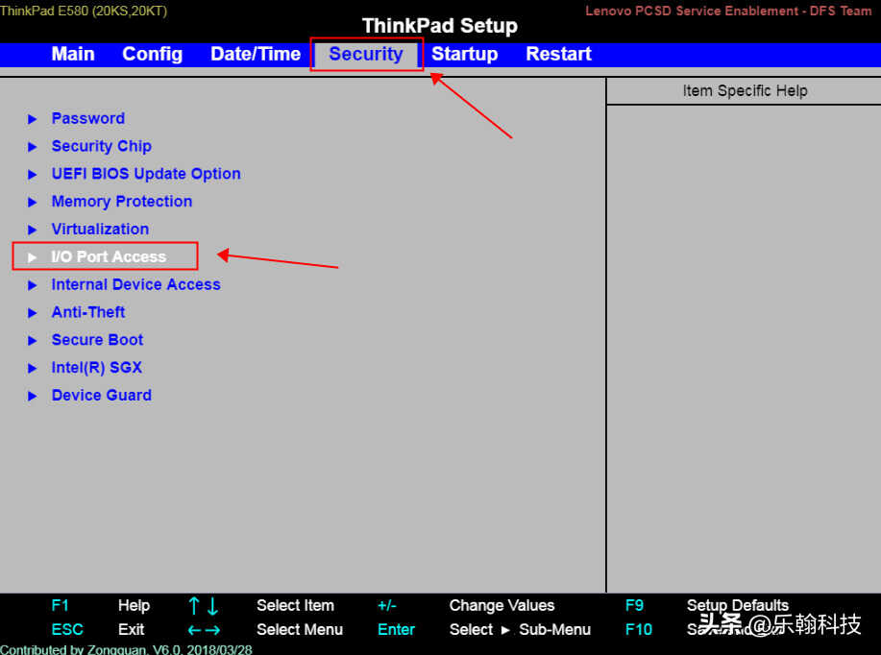Select UEFI BIOS Update Option
The width and height of the screenshot is (881, 655).
[x=146, y=174]
